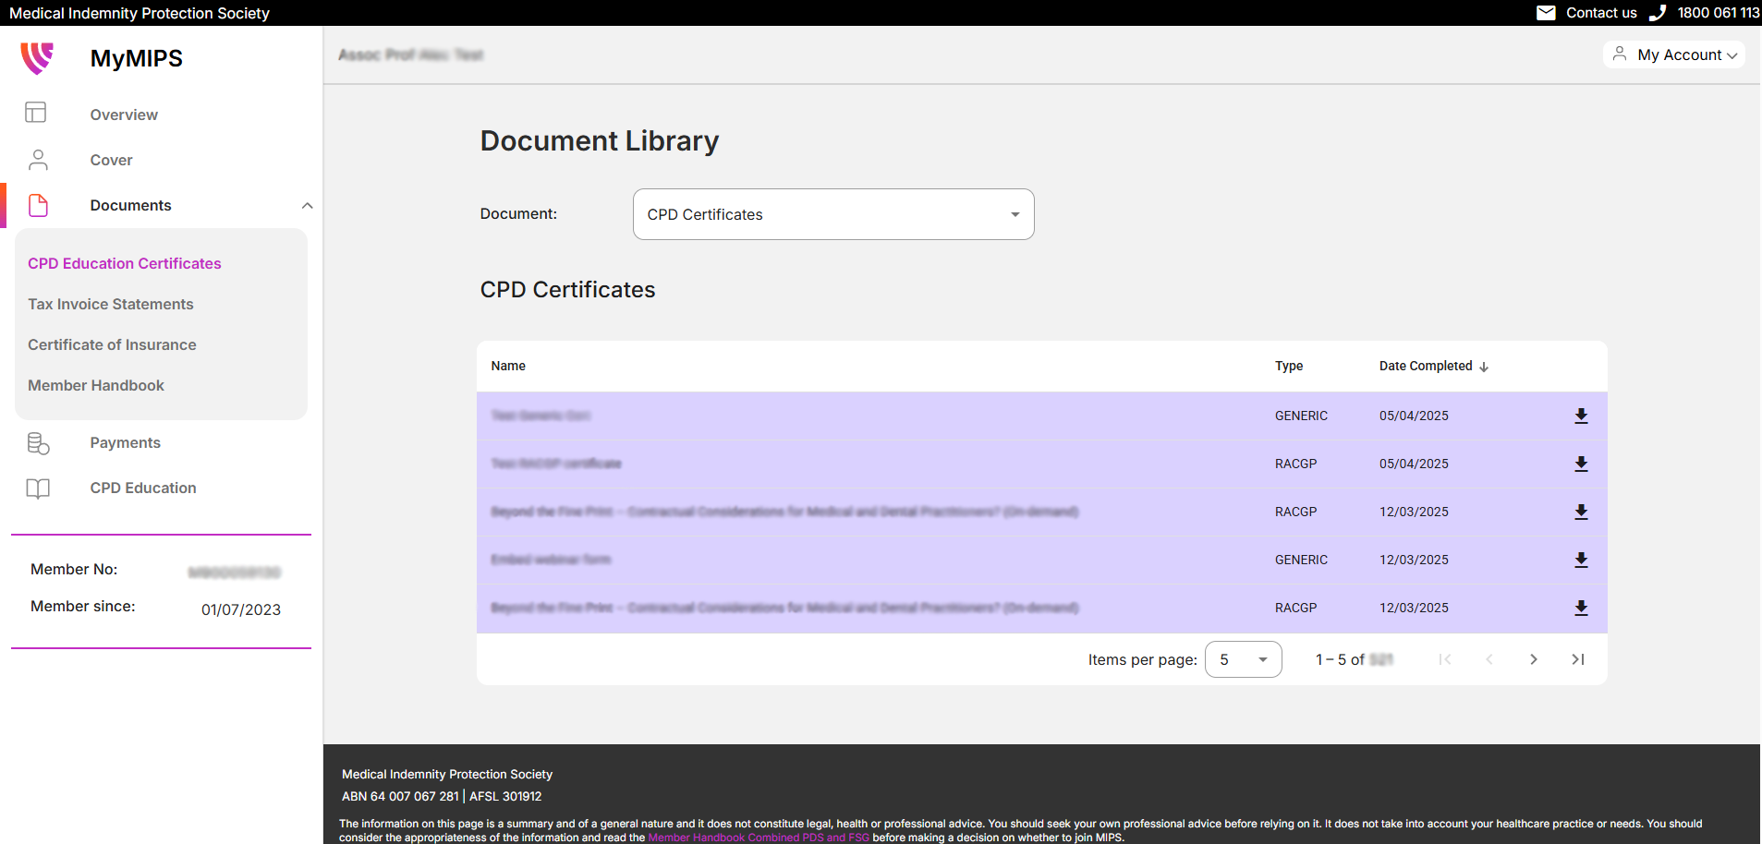Open the CPD Education menu item
This screenshot has height=844, width=1762.
pyautogui.click(x=143, y=488)
